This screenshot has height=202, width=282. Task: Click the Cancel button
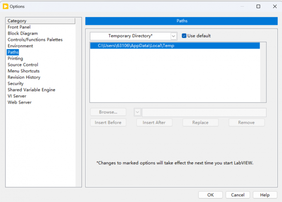238,195
